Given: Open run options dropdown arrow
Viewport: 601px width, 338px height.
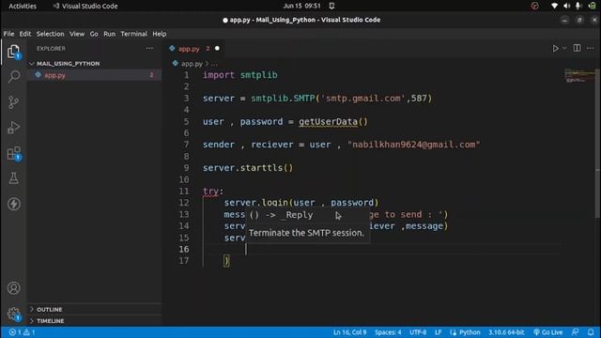Looking at the screenshot, I should pyautogui.click(x=564, y=48).
